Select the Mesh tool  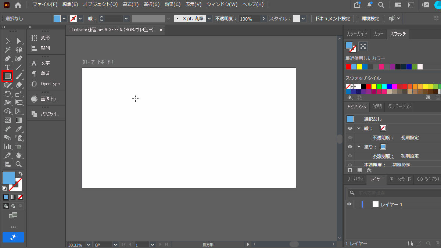coord(7,120)
